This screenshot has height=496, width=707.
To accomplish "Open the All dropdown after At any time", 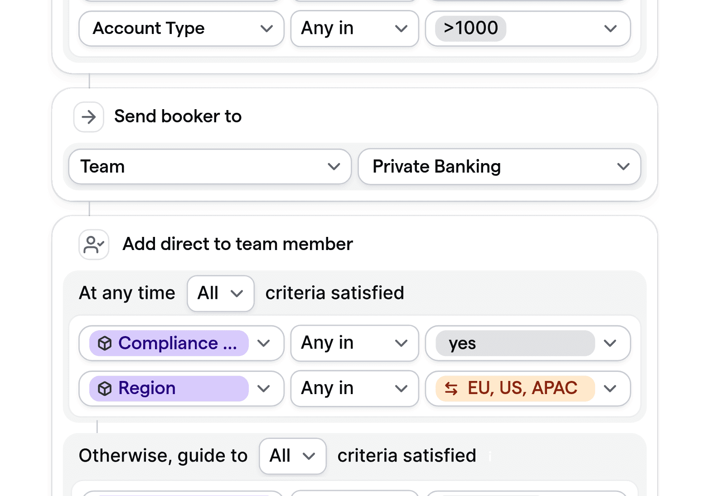I will (220, 294).
